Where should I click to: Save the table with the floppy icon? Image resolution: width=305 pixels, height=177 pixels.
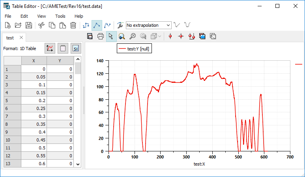pyautogui.click(x=28, y=25)
